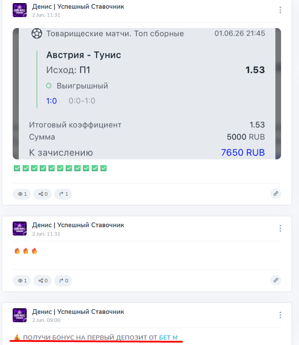Click share counter on first post
The width and height of the screenshot is (299, 345).
click(42, 194)
